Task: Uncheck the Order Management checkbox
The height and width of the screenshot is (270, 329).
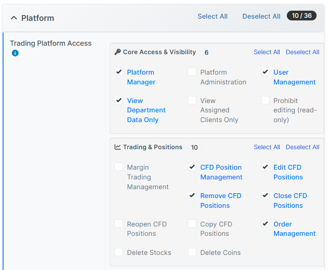Action: tap(265, 224)
